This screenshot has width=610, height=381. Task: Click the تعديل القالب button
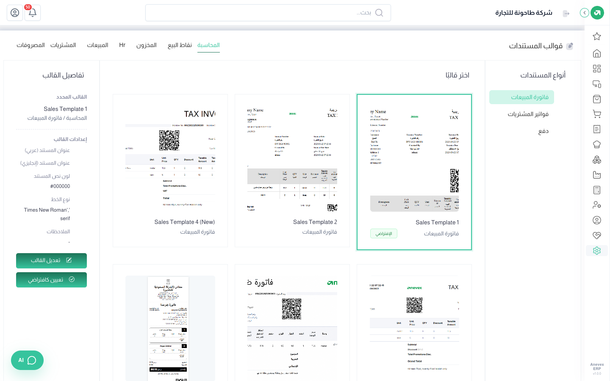[x=51, y=261]
